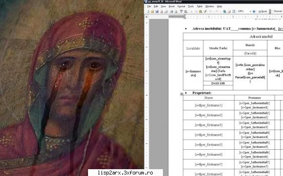283x176 pixels.
Task: Click the Cut scissors icon
Action: (x=192, y=11)
